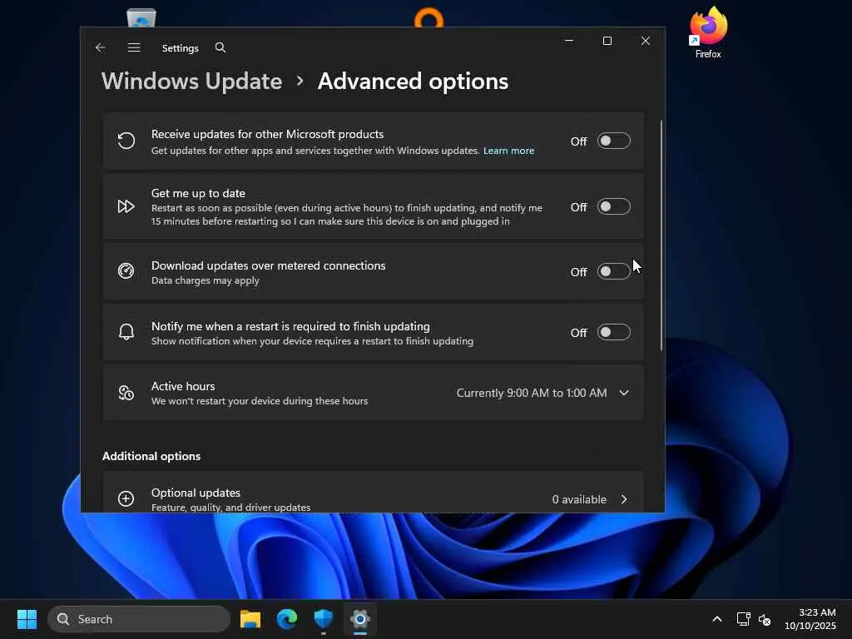Click the 'Feature, quality, and driver updates' text
852x639 pixels.
[231, 507]
